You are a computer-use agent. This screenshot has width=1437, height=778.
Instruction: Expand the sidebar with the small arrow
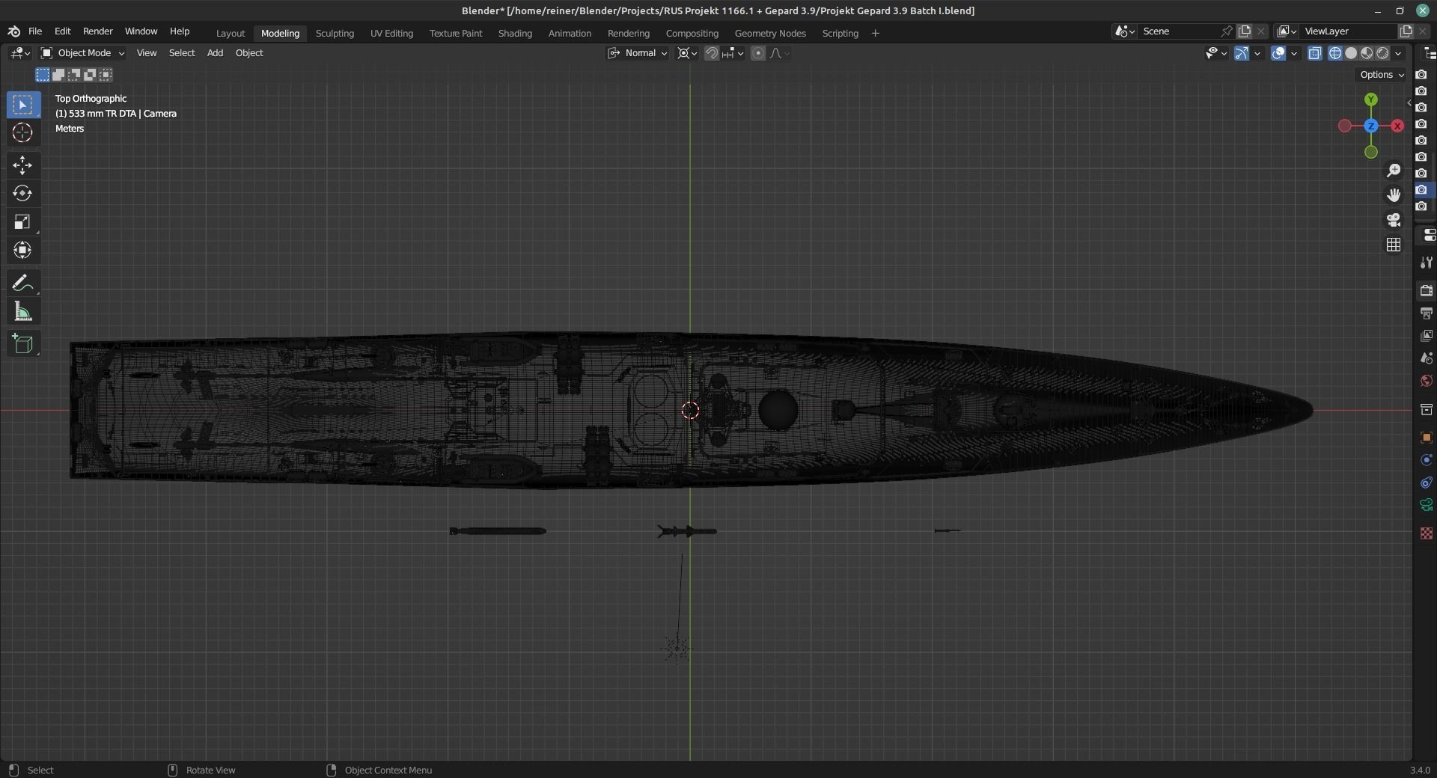click(1409, 103)
